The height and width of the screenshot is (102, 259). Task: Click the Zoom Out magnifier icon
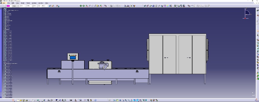(x=128, y=100)
